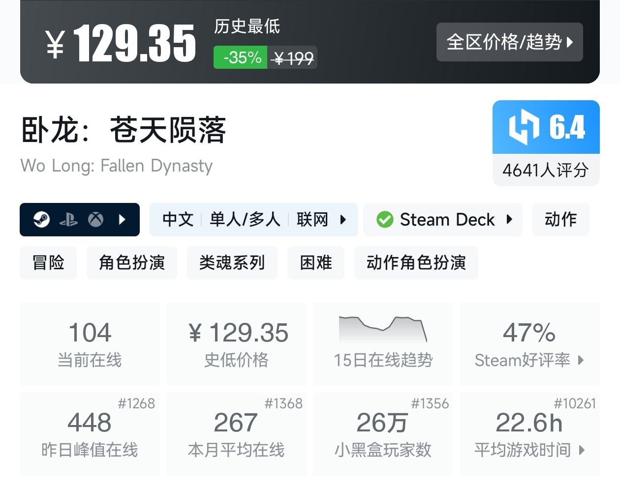620x484 pixels.
Task: Click the 单人/多人 label
Action: coord(245,219)
